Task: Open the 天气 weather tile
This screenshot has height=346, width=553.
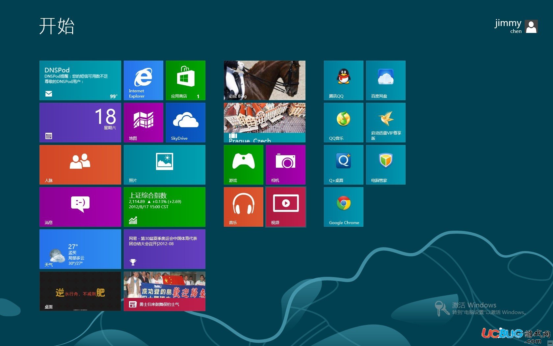Action: [x=80, y=249]
